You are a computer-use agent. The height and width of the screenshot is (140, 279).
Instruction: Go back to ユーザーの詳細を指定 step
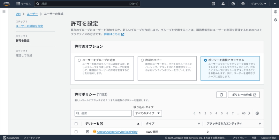(29, 26)
